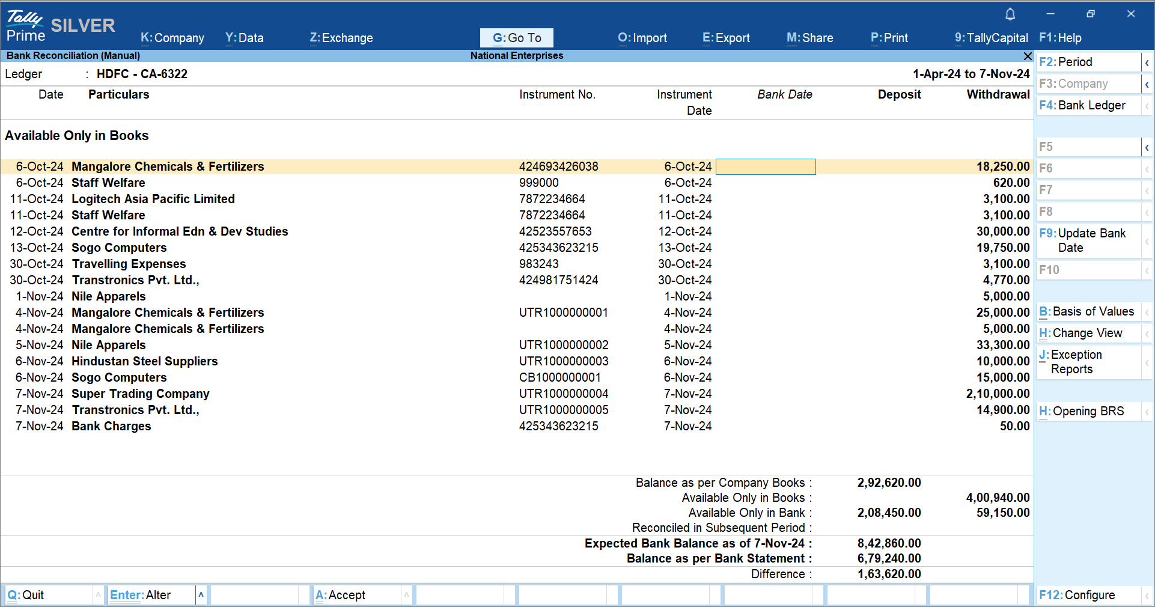Select Staff Welfare row with instrument 999000
1155x607 pixels.
[517, 183]
